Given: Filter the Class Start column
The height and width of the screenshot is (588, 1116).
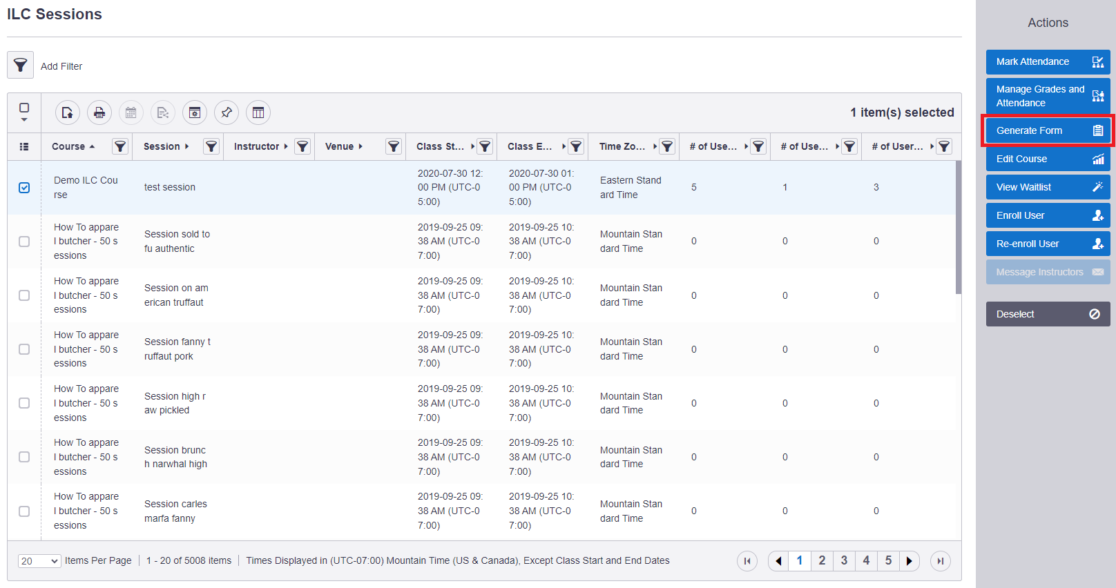Looking at the screenshot, I should tap(485, 146).
